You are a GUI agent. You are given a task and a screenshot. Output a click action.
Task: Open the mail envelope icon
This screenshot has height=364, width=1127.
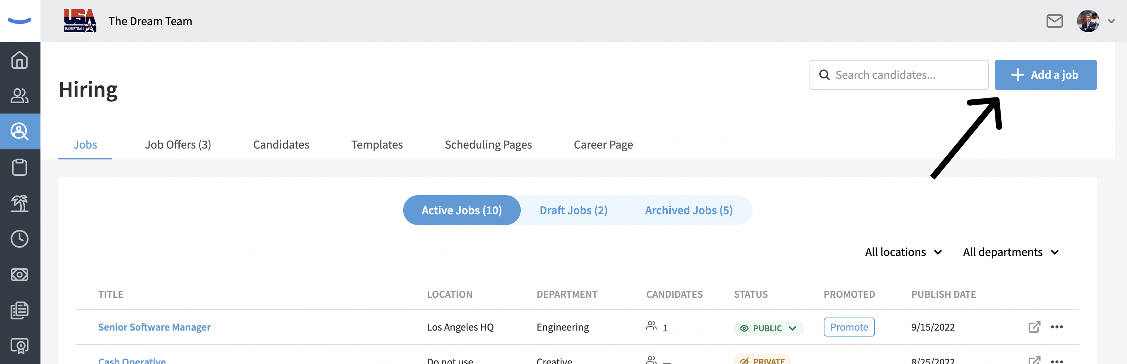click(x=1055, y=21)
